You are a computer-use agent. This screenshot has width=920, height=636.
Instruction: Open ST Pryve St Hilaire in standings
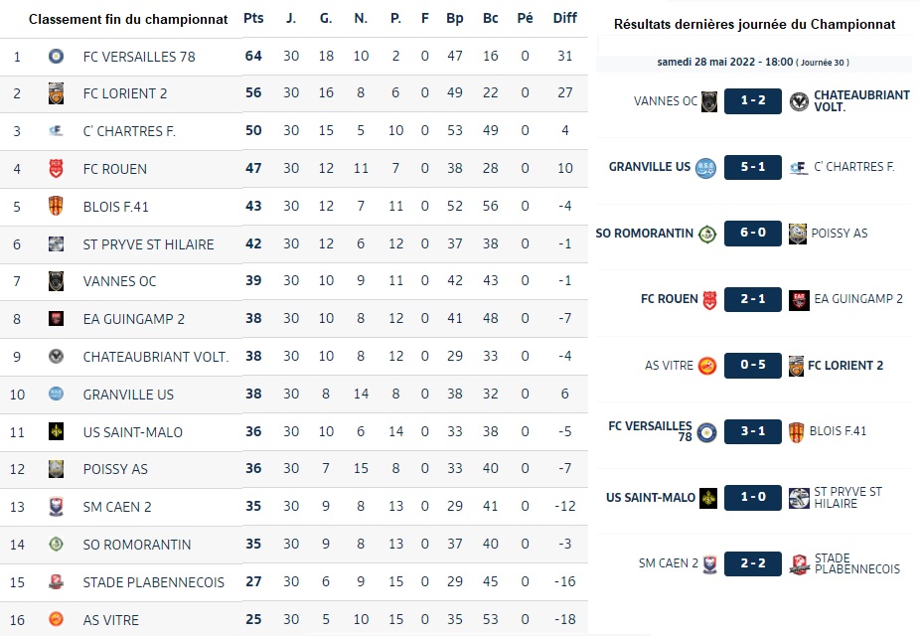tap(148, 244)
